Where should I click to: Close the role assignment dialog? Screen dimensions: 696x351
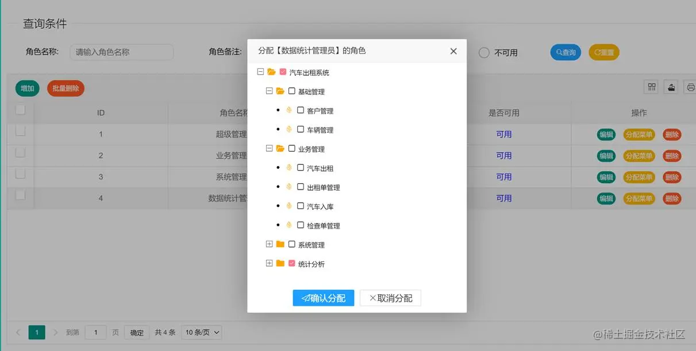pos(453,51)
